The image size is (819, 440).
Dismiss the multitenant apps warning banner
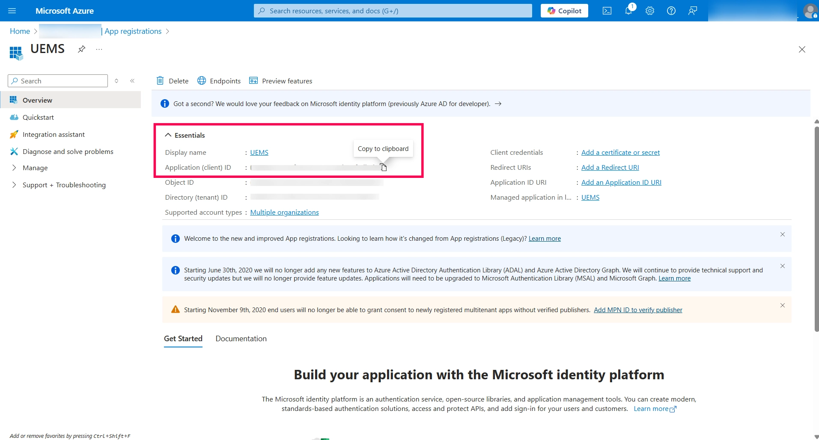[x=782, y=305]
